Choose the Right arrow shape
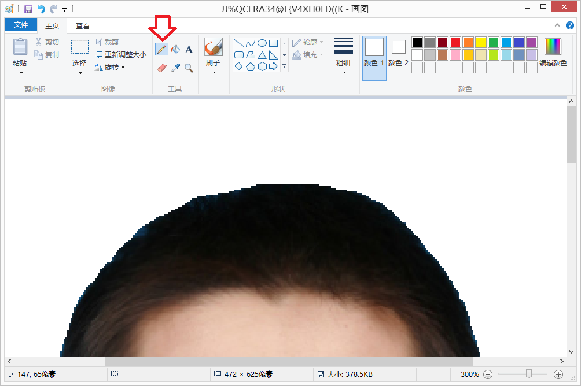Screen dimensions: 581x386 (x=274, y=66)
